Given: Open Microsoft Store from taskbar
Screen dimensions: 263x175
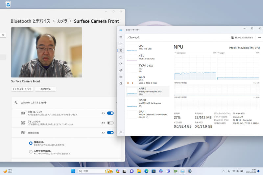Looking at the screenshot, I should [154, 171].
